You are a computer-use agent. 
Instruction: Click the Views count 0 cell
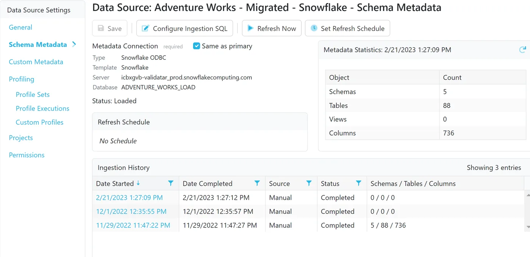click(x=483, y=119)
